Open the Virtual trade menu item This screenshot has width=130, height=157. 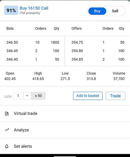[65, 114]
